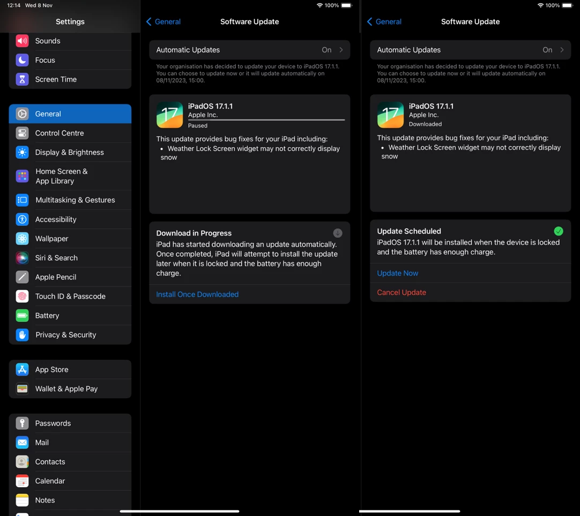
Task: Tap Install Once Downloaded
Action: click(197, 294)
